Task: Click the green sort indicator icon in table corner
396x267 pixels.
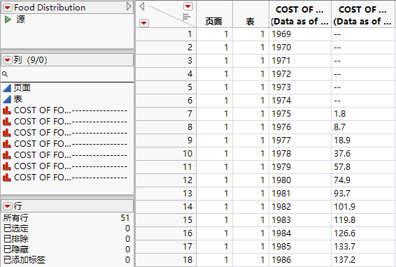Action: pyautogui.click(x=186, y=17)
